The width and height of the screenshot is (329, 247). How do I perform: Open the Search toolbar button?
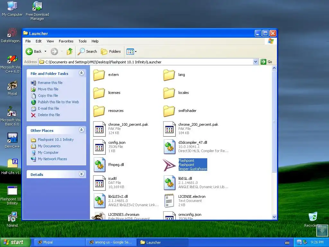[x=87, y=51]
